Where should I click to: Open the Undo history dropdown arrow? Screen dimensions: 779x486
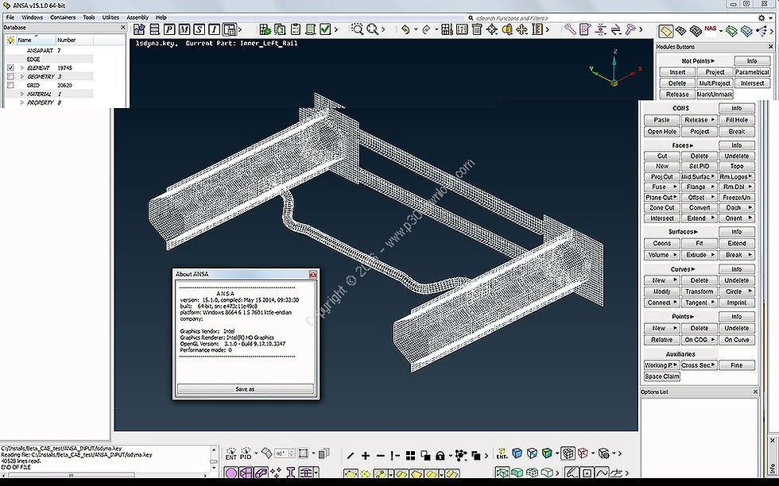click(x=416, y=30)
